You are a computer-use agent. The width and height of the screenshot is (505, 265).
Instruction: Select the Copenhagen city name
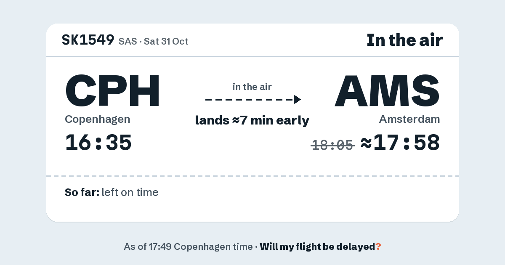(x=98, y=119)
